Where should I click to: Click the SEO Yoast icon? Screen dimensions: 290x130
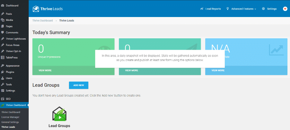tap(3, 99)
